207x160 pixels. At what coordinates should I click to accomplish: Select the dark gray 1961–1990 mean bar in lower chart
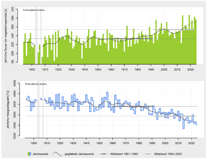(x=132, y=106)
